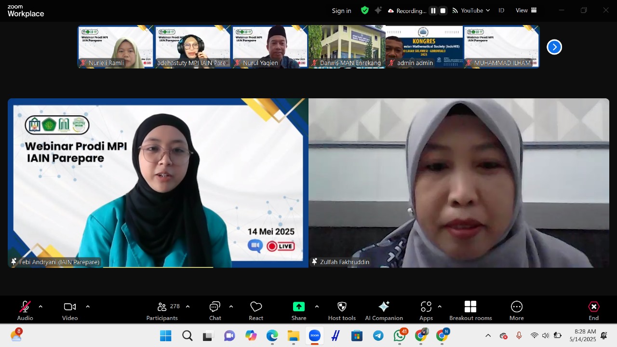Toggle the Video camera
The height and width of the screenshot is (347, 617).
pos(70,310)
